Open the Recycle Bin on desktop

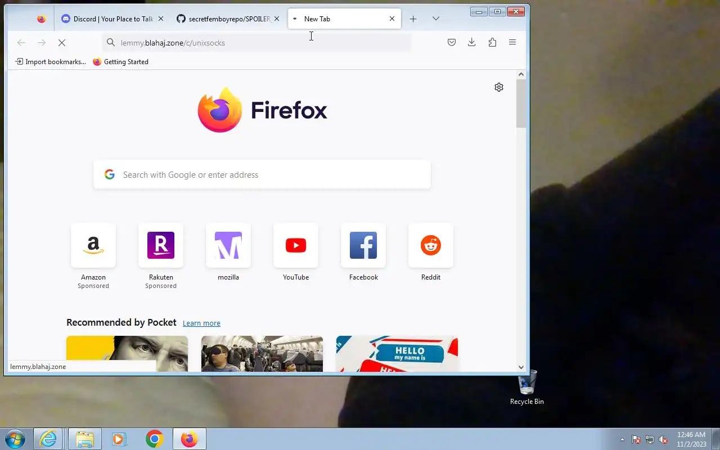tap(527, 388)
